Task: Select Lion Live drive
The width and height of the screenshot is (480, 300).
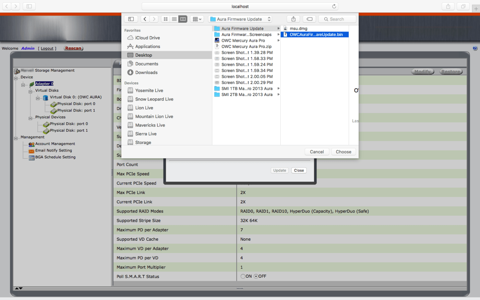Action: coord(144,108)
